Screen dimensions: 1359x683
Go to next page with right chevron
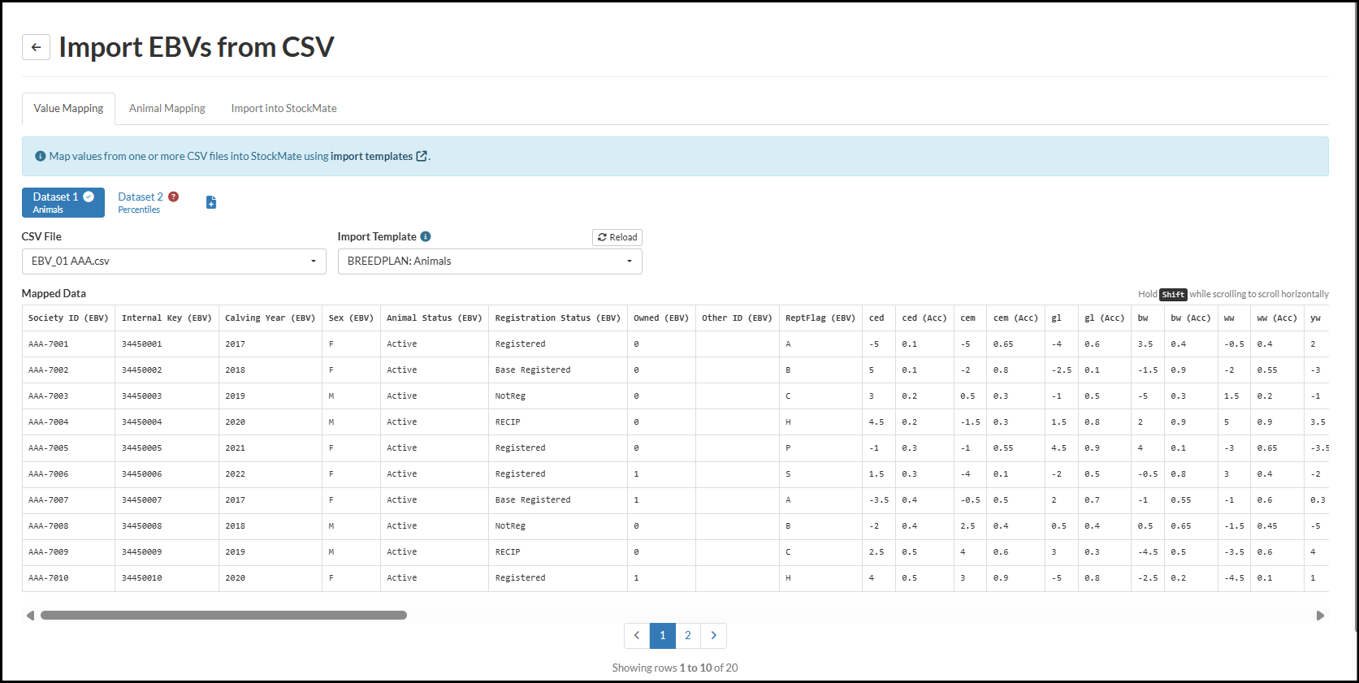tap(713, 635)
